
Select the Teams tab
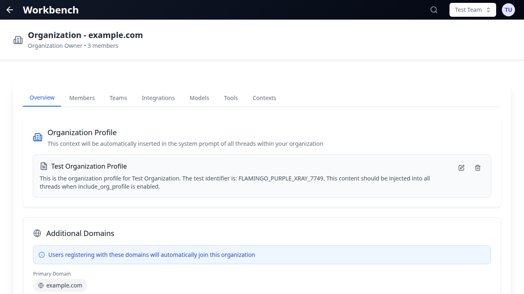[118, 98]
